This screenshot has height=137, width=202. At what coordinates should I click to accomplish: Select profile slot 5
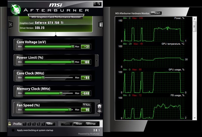(43, 124)
